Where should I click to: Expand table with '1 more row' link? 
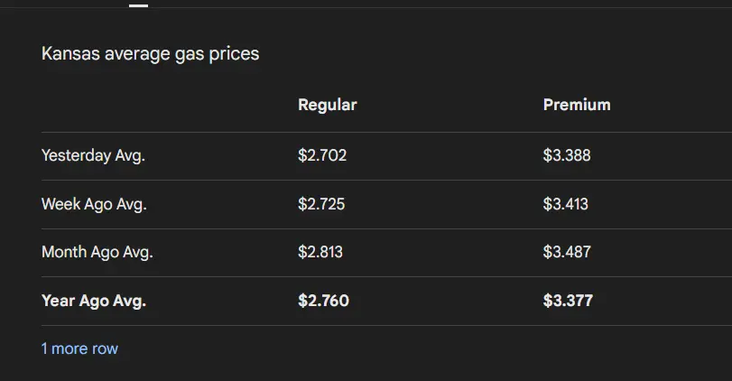[79, 348]
